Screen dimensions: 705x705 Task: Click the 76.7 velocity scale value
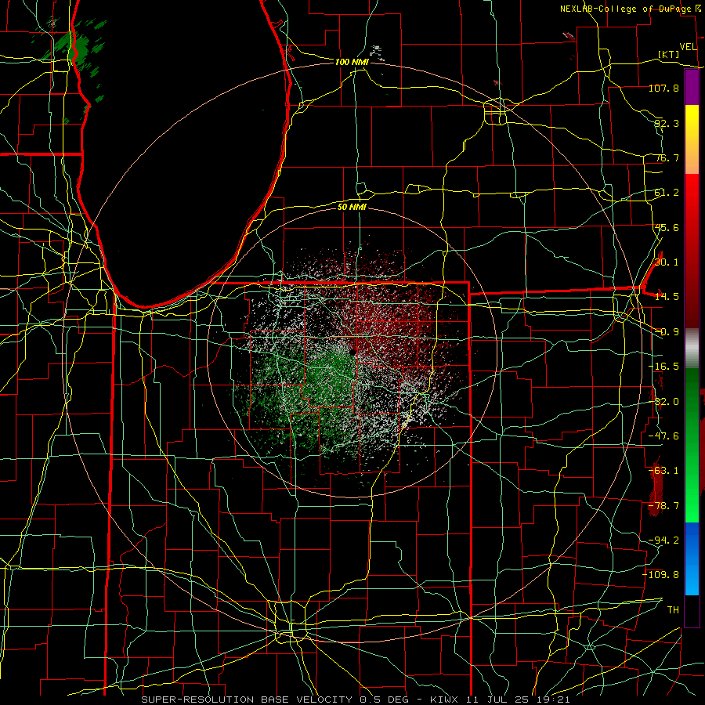pyautogui.click(x=667, y=157)
